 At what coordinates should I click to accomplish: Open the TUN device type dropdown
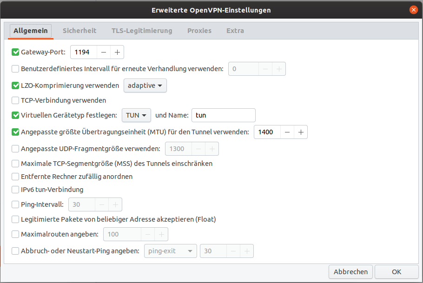(136, 115)
